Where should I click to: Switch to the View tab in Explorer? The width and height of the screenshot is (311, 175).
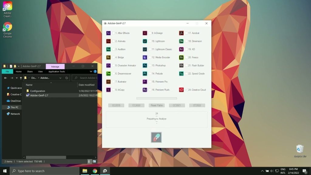coord(40,71)
